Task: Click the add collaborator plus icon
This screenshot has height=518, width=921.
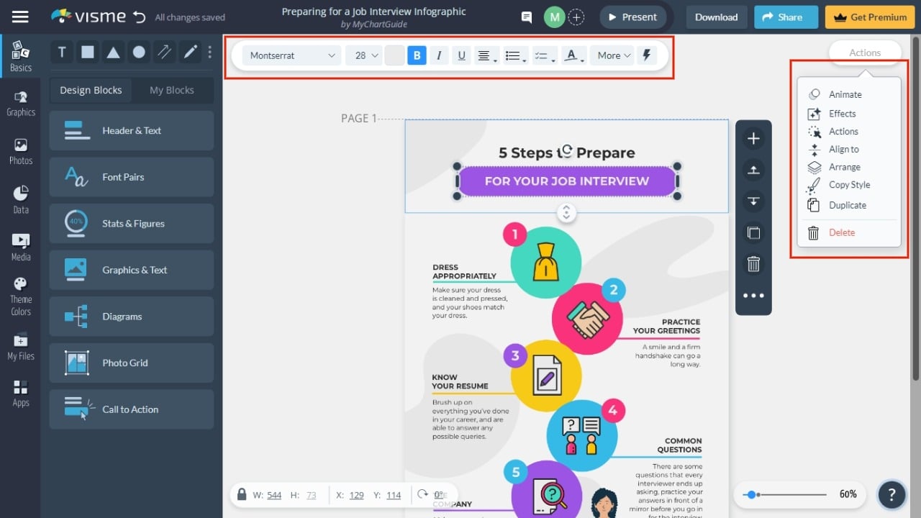Action: pyautogui.click(x=576, y=17)
